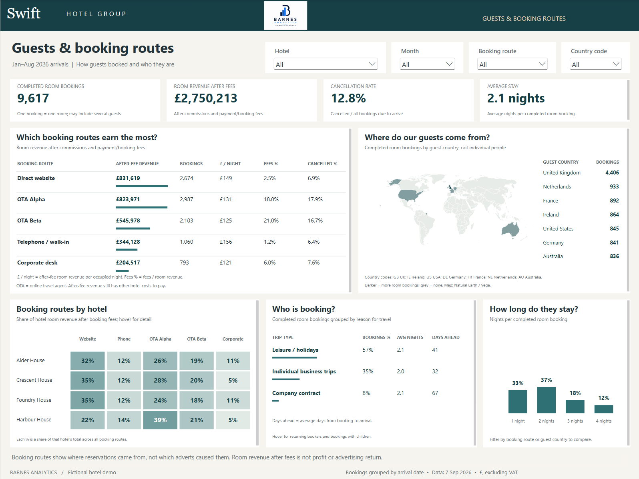This screenshot has height=479, width=639.
Task: Open the Booking route filter dropdown
Action: [512, 64]
